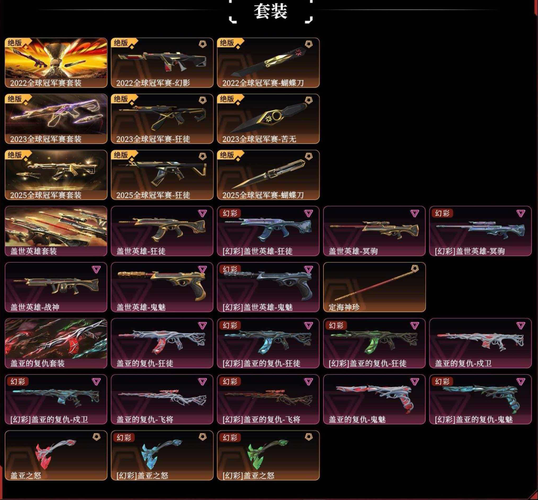Click pentagon icon on 2022全球冠军赛-蝴蝶刀 card
Viewport: 538px width, 500px height.
(x=309, y=44)
